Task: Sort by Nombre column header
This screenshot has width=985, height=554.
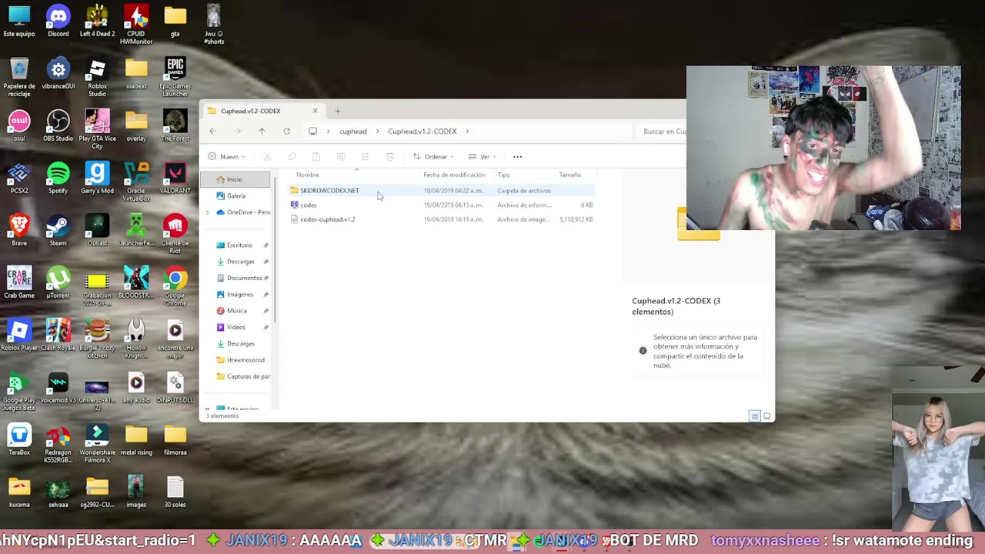Action: point(308,175)
